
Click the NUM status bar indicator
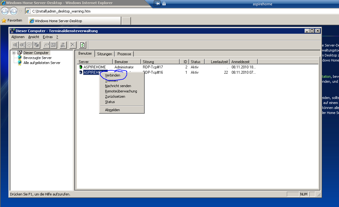pyautogui.click(x=304, y=194)
